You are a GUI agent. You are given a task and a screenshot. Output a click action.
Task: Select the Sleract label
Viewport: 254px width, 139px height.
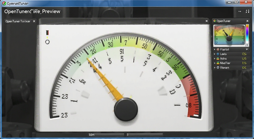(225, 68)
